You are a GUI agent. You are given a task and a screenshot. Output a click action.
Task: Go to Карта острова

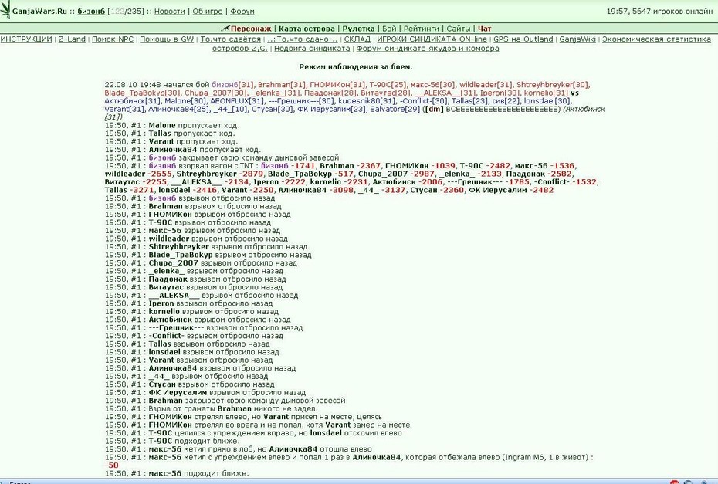(x=307, y=29)
